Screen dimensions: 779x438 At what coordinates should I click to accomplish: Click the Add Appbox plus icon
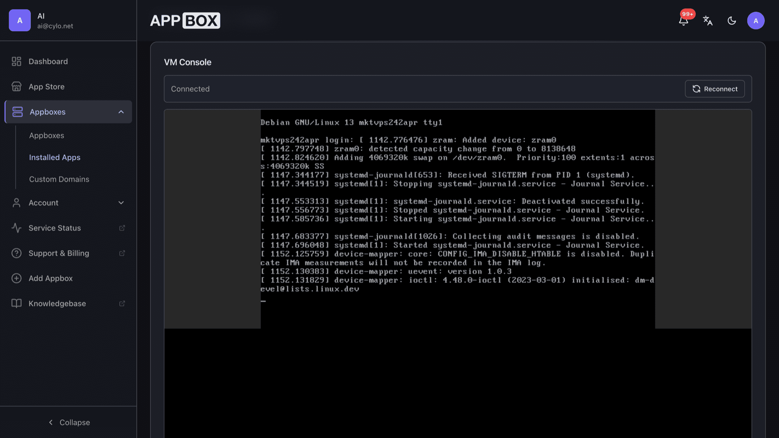point(16,278)
